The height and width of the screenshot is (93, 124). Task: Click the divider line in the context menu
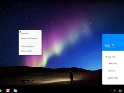pyautogui.click(x=30, y=42)
